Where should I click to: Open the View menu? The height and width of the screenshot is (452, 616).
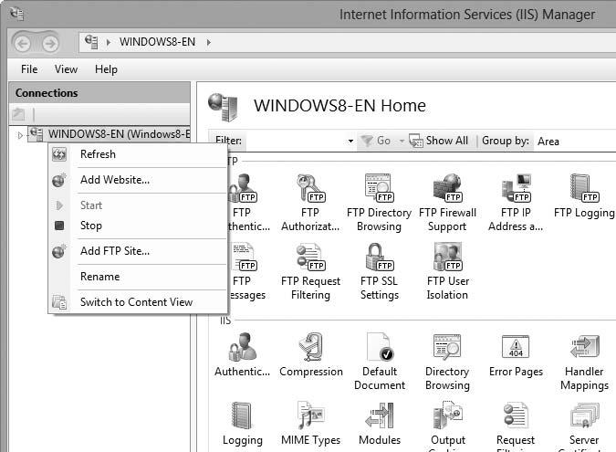click(66, 69)
